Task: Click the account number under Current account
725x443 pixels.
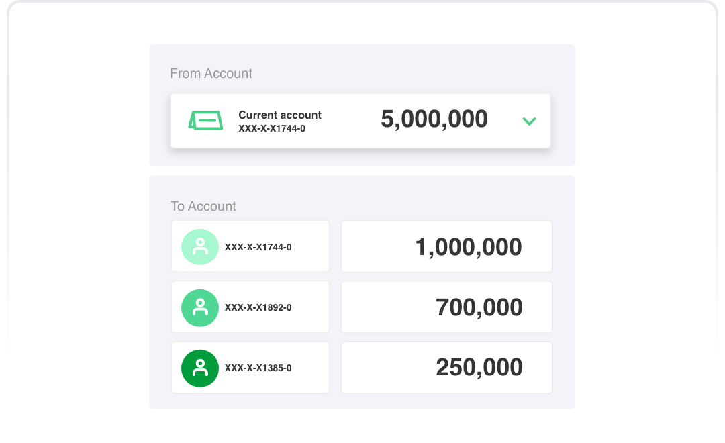Action: (272, 129)
